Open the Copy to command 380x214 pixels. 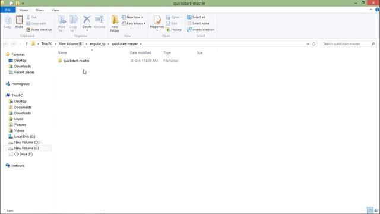(73, 23)
